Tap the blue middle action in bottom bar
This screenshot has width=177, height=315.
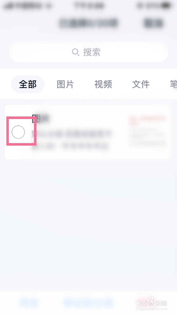[x=88, y=302]
